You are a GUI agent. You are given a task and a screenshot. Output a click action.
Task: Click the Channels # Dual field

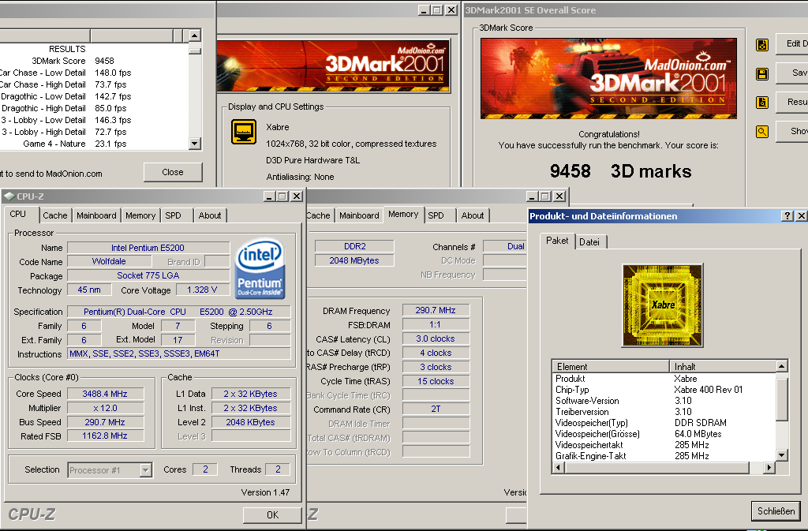(505, 247)
